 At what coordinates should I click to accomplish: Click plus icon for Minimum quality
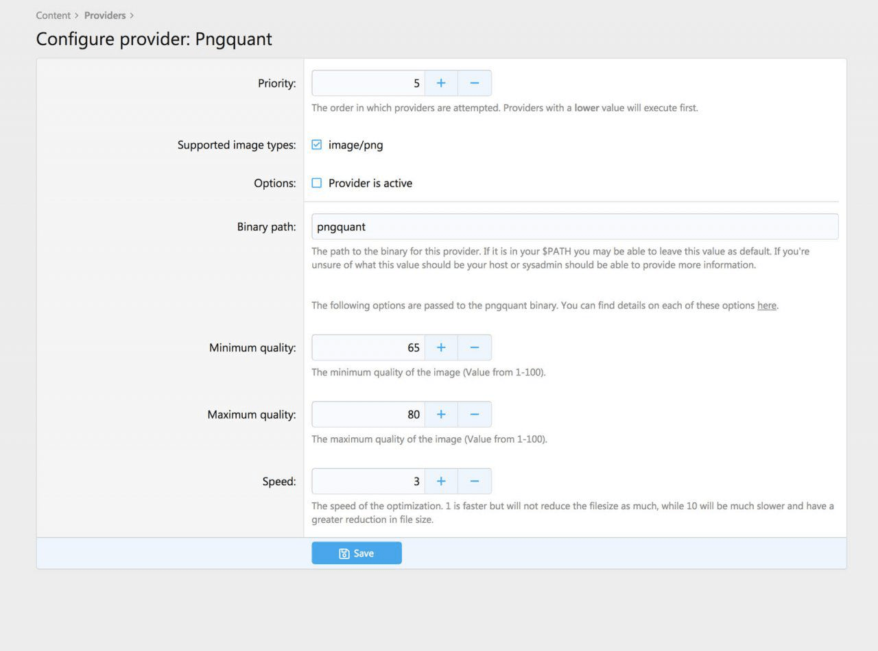(441, 347)
